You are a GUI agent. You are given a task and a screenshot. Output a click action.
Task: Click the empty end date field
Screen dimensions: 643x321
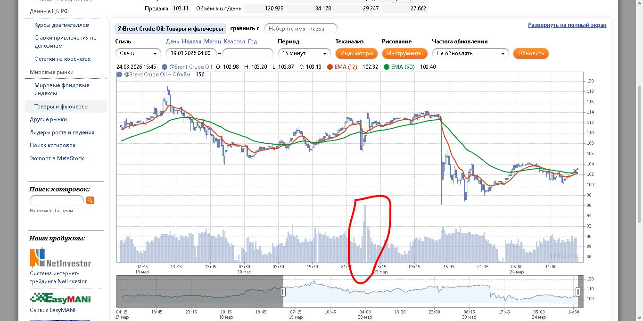point(248,53)
